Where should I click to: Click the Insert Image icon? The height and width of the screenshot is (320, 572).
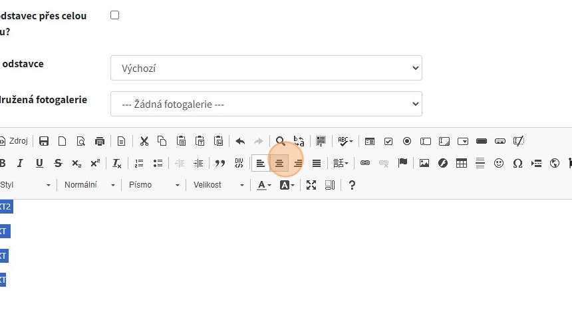point(424,163)
